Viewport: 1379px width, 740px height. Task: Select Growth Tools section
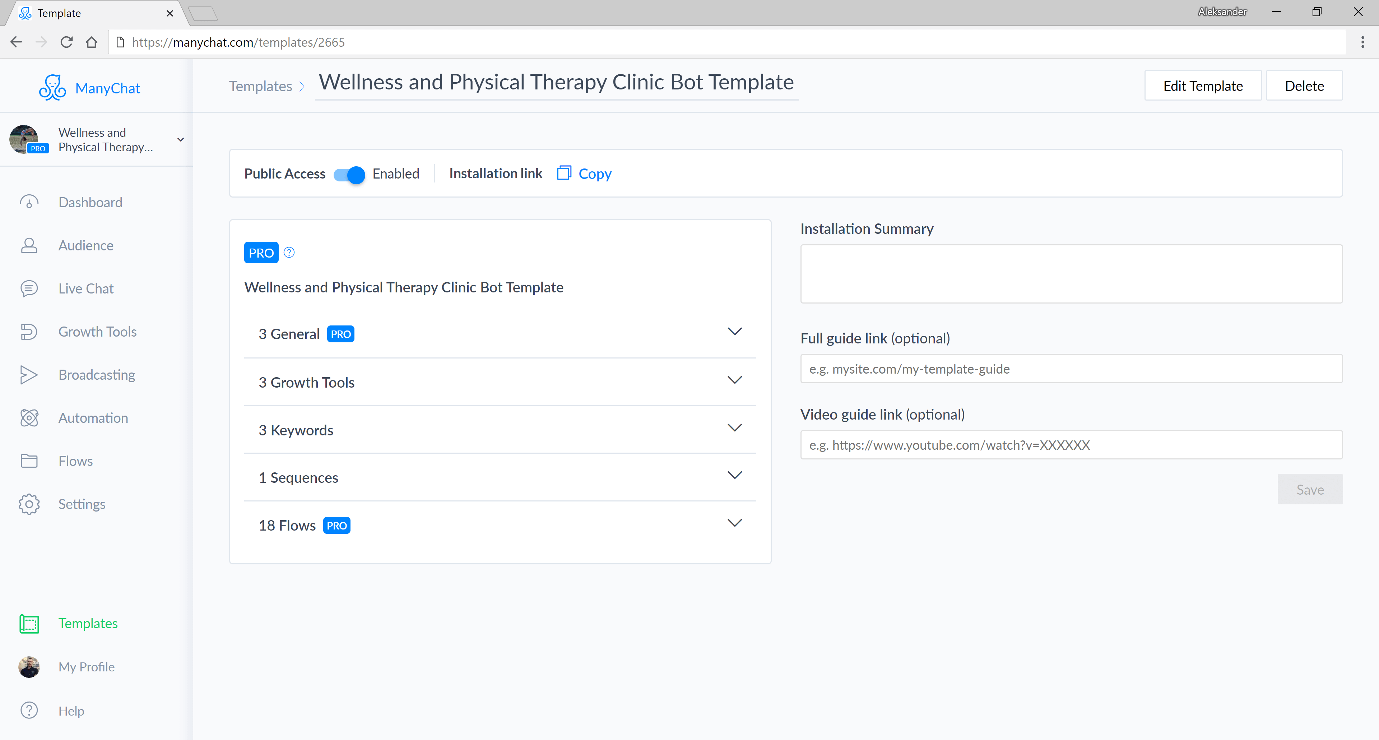click(500, 381)
